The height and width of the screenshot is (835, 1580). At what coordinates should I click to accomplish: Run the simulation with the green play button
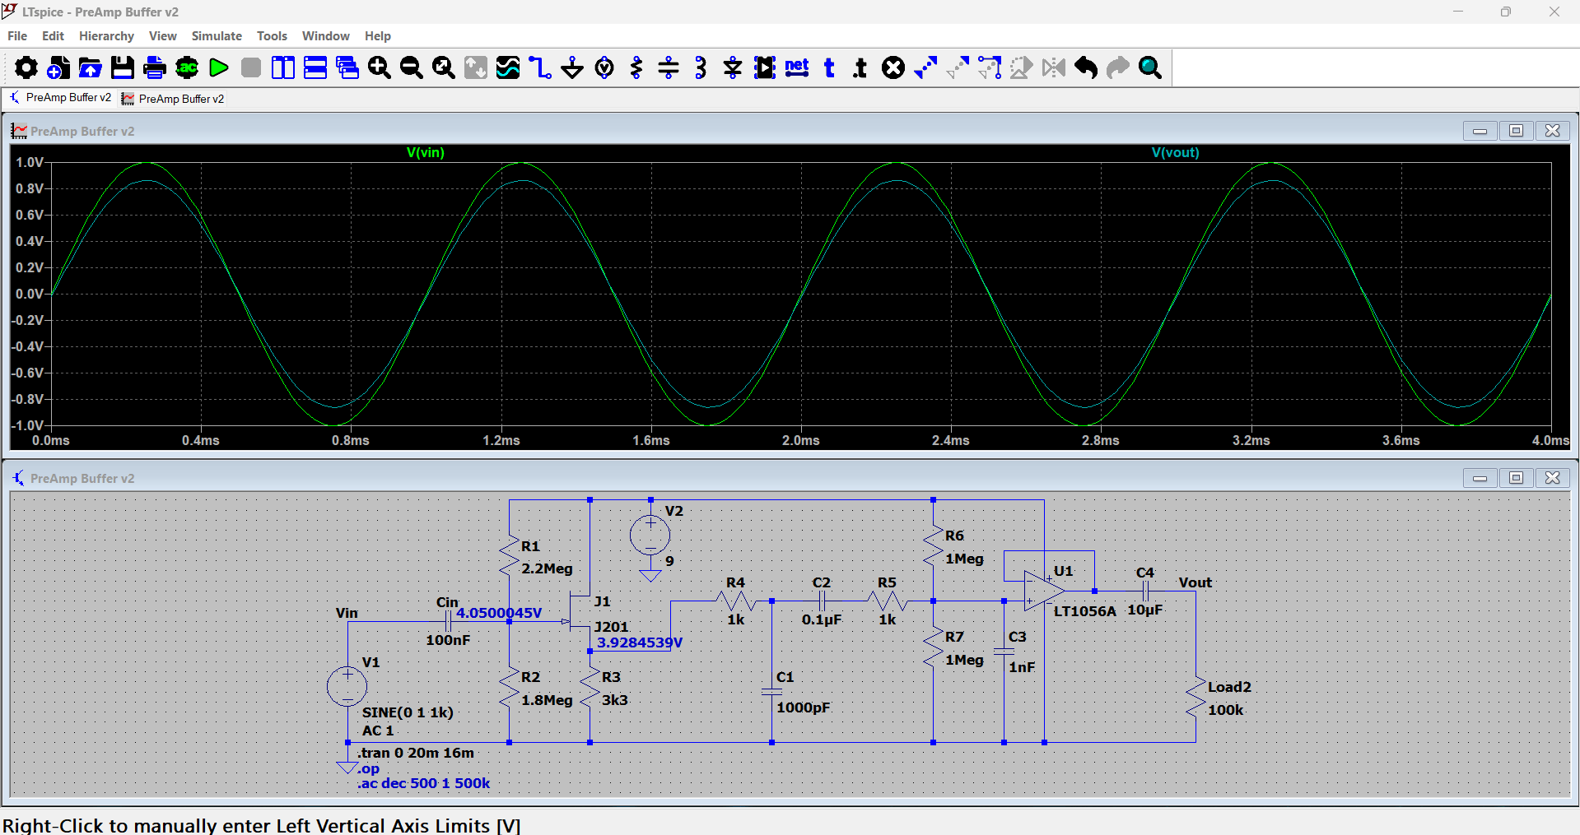click(x=219, y=67)
